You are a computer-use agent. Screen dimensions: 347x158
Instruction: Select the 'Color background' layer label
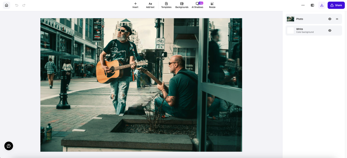coord(305,32)
